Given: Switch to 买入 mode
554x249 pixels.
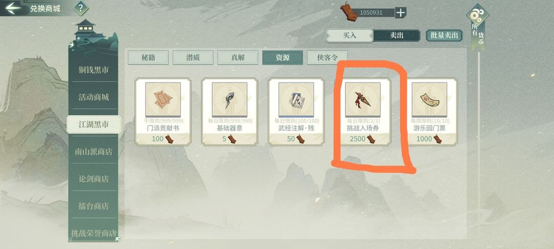Looking at the screenshot, I should [349, 36].
